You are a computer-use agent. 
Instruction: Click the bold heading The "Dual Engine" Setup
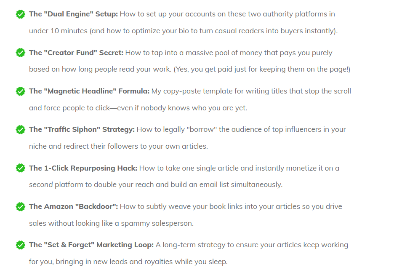[73, 14]
